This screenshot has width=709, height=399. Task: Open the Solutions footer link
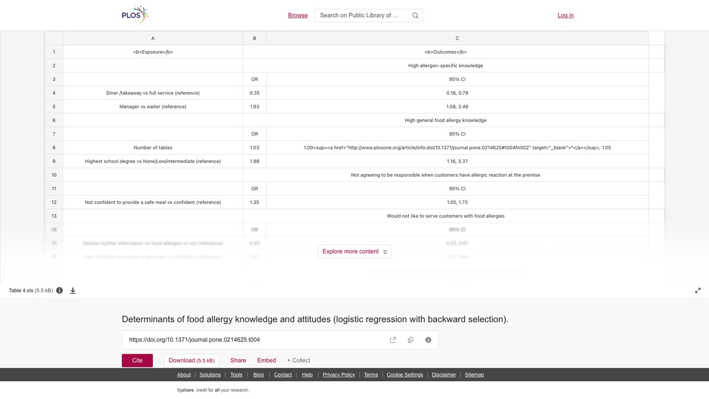tap(210, 375)
